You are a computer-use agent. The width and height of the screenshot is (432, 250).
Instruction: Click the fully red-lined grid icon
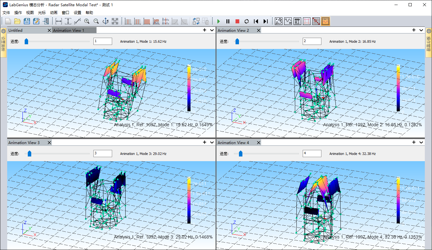(x=147, y=21)
